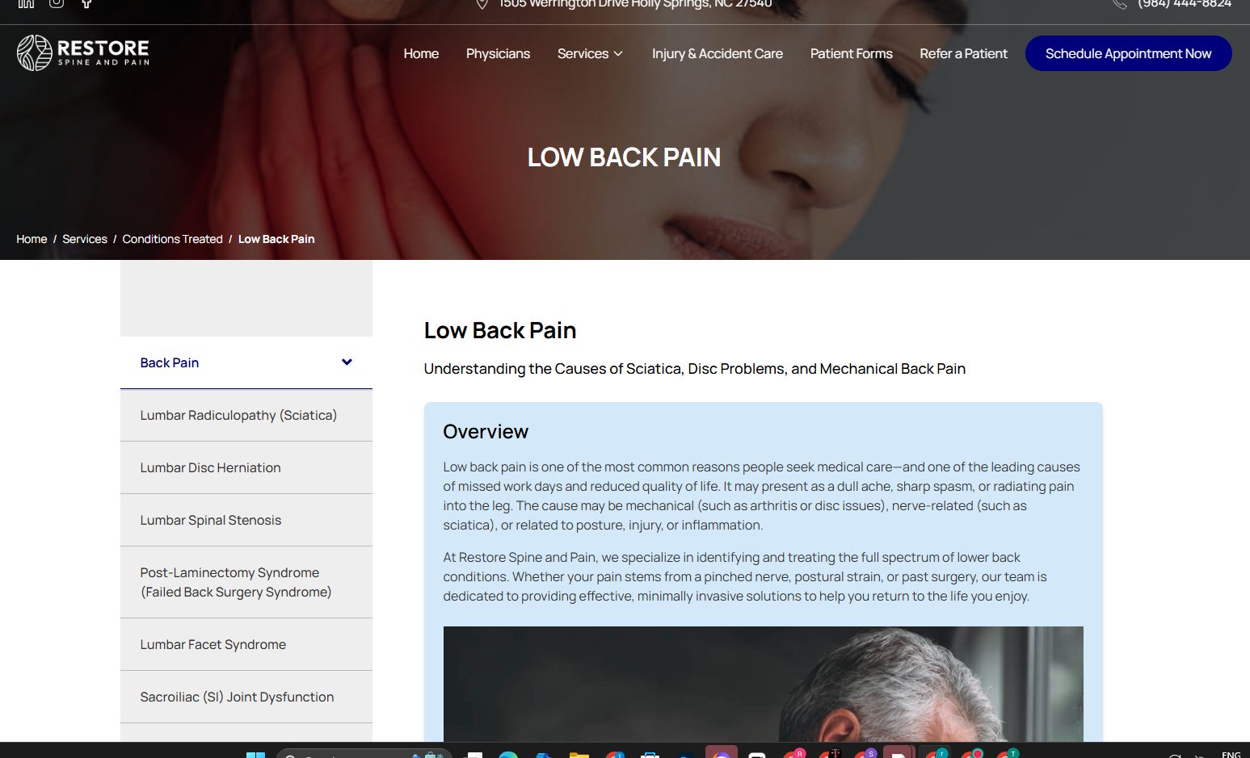Open the Physicians menu item
Viewport: 1250px width, 758px height.
tap(498, 53)
